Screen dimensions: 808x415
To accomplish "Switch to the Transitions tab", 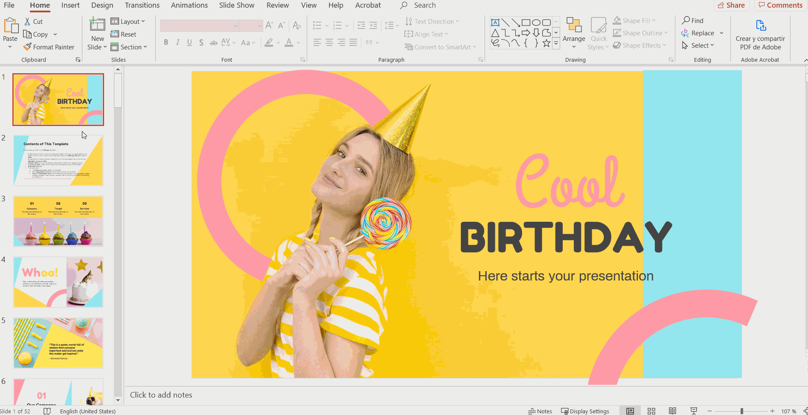I will point(142,5).
